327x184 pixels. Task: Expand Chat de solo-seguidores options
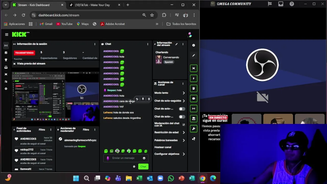click(170, 101)
